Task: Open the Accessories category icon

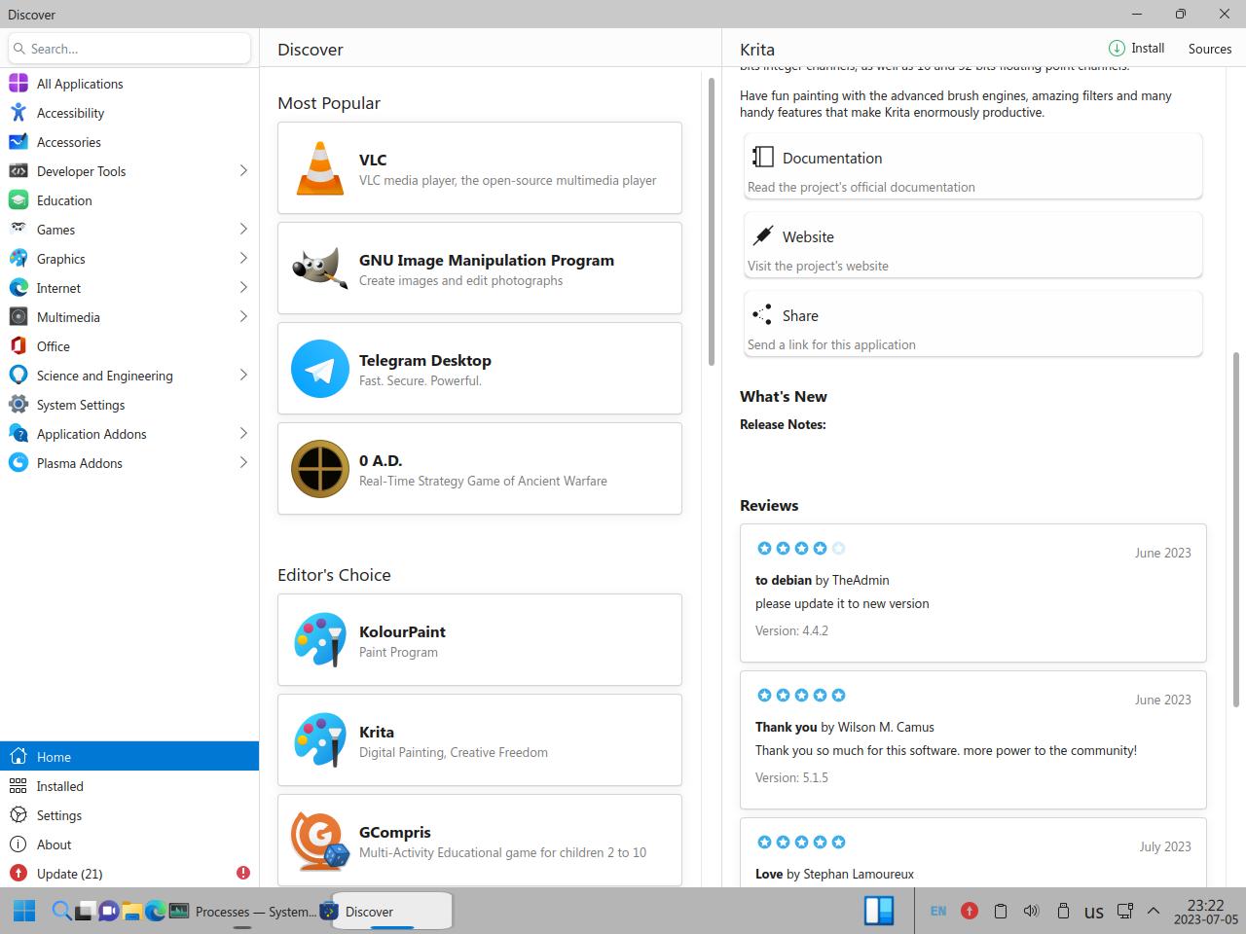Action: (x=18, y=142)
